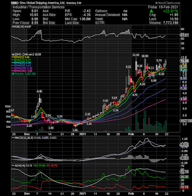The width and height of the screenshot is (192, 196).
Task: Click the cyan EMA(26) legend entry
Action: point(21,63)
